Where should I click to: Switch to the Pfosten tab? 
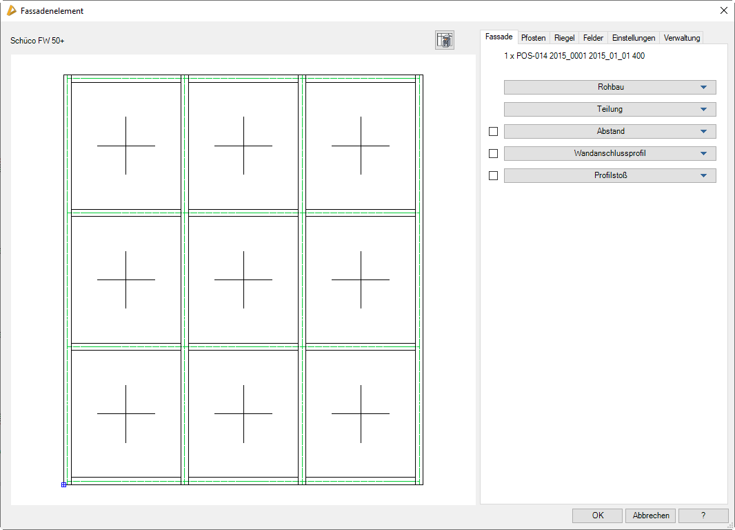(533, 38)
